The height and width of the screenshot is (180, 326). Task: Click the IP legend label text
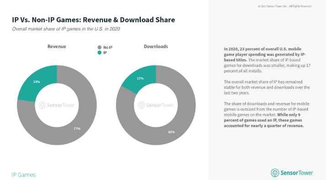coord(105,53)
